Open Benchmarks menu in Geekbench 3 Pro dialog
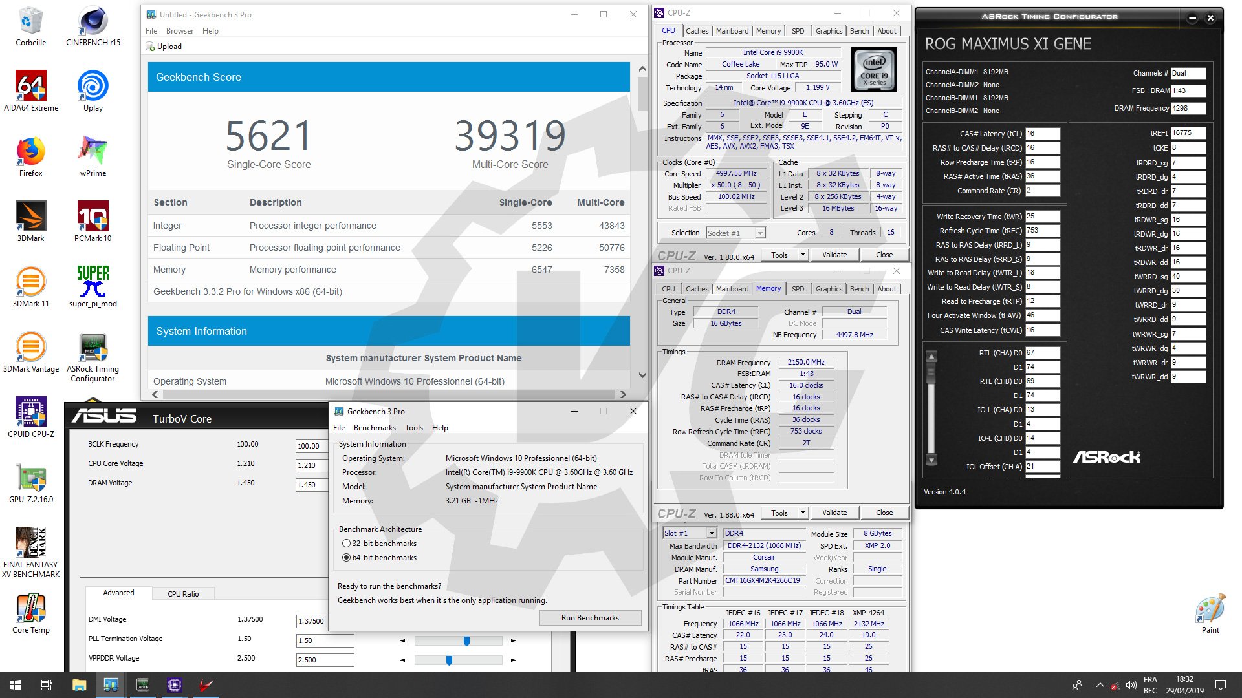The height and width of the screenshot is (698, 1242). 375,428
